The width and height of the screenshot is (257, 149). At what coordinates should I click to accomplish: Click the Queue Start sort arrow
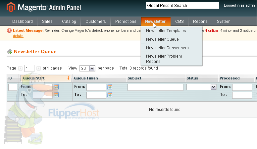click(x=68, y=78)
